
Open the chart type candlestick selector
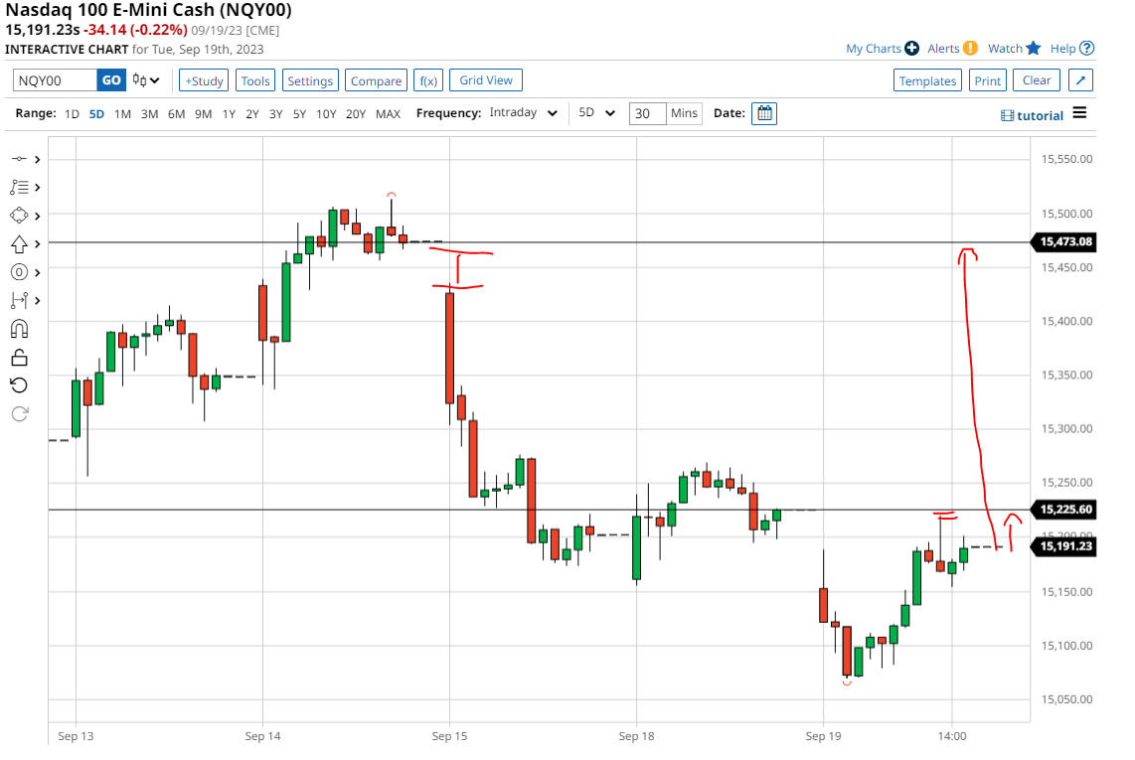coord(145,80)
